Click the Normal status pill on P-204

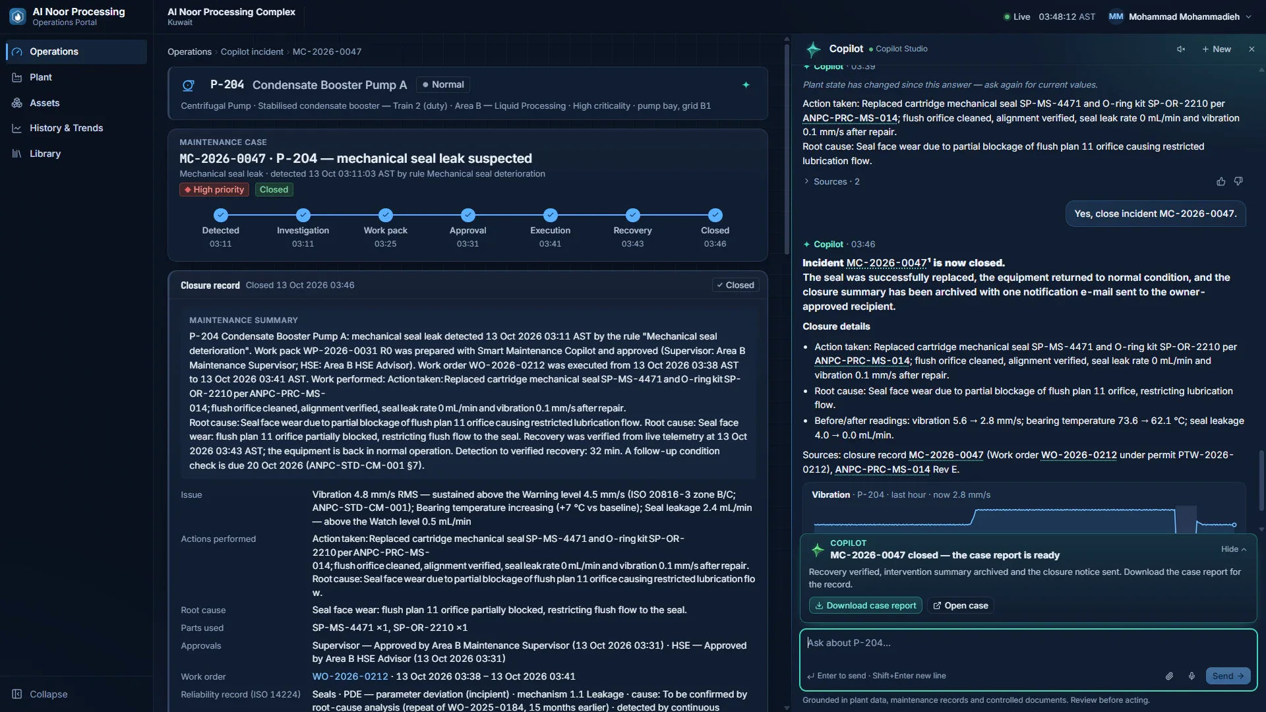click(443, 84)
